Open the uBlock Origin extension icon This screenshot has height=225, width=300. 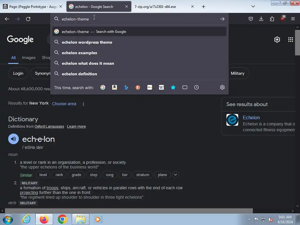283,18
